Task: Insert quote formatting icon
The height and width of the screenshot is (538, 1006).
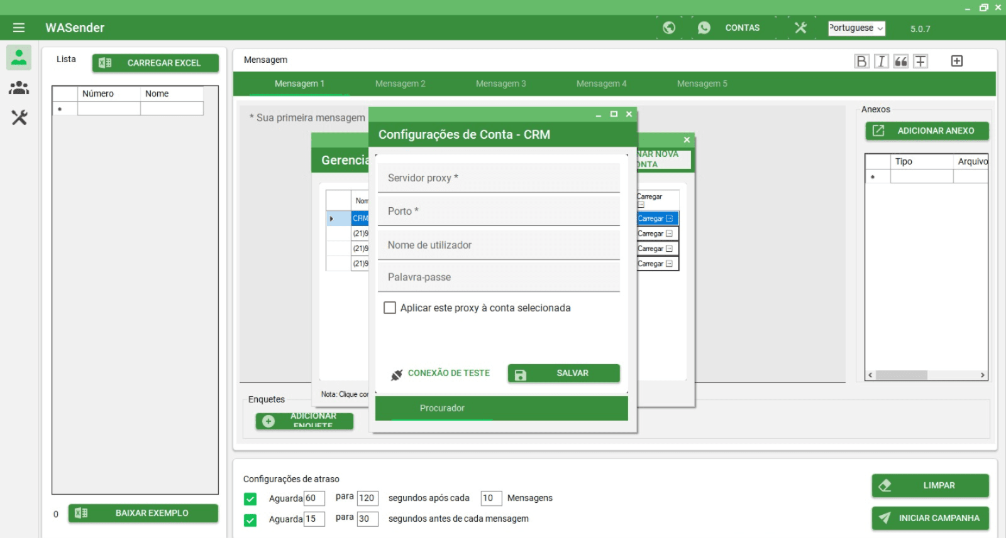Action: (x=901, y=61)
